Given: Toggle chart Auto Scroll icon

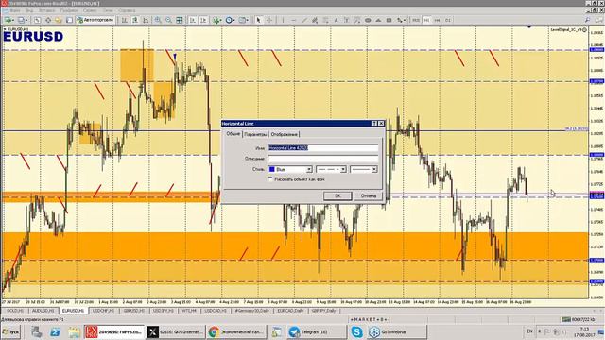Looking at the screenshot, I should 193,20.
